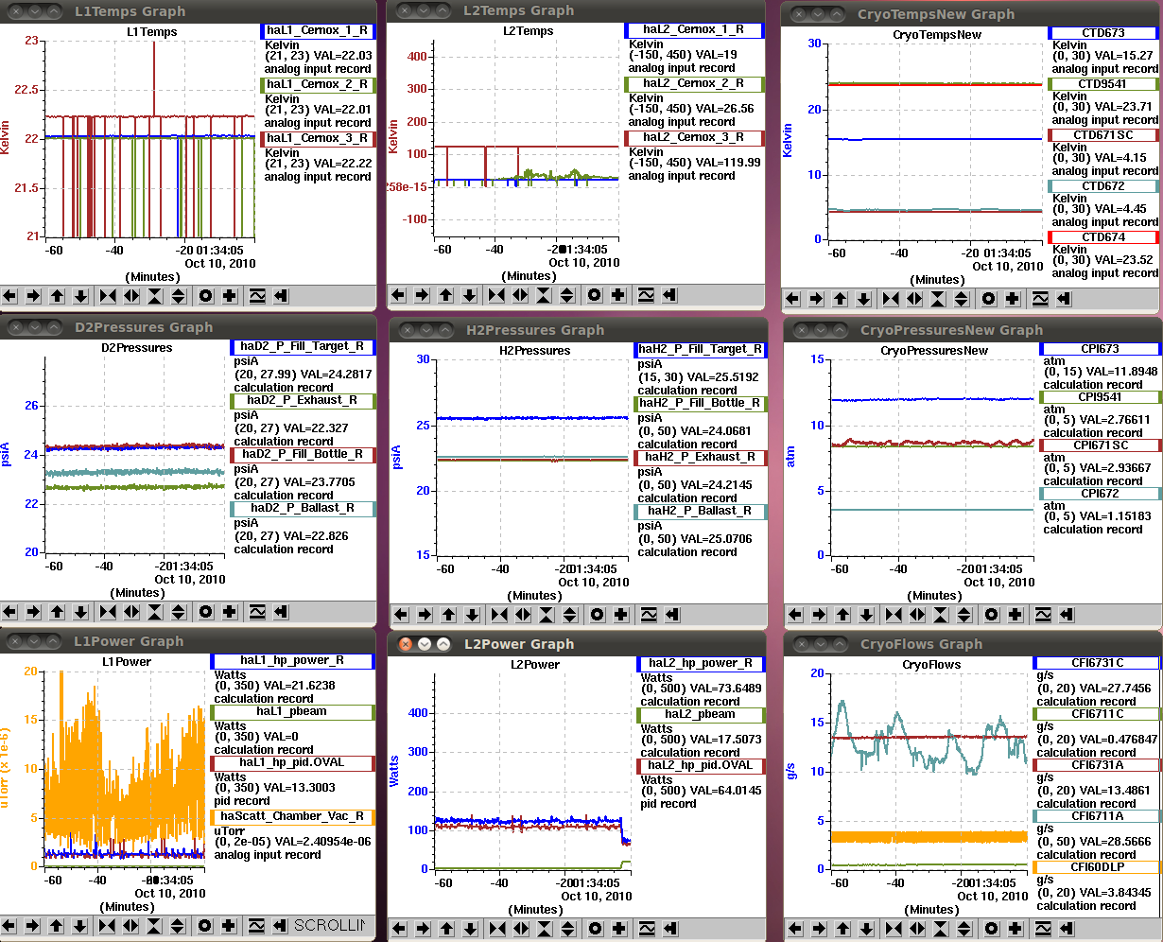Viewport: 1163px width, 942px height.
Task: Click the waveform icon in L1Power Graph toolbar
Action: [257, 925]
